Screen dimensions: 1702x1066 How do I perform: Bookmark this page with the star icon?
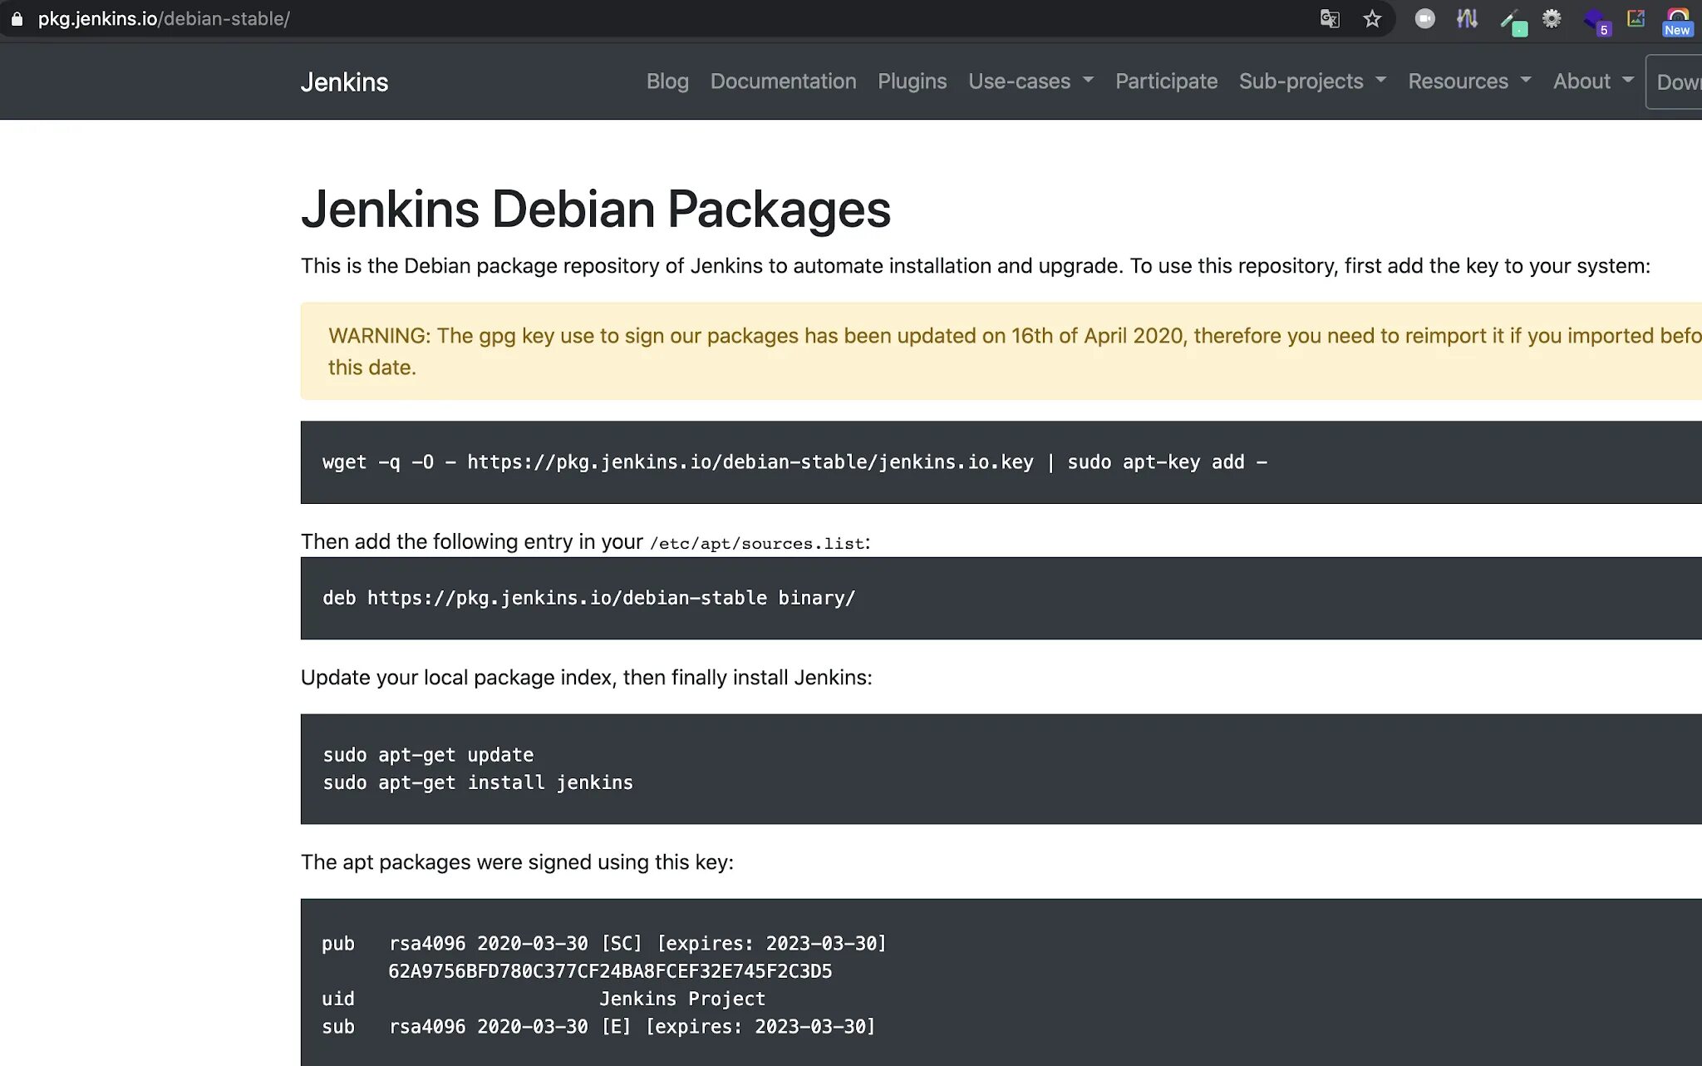1372,18
